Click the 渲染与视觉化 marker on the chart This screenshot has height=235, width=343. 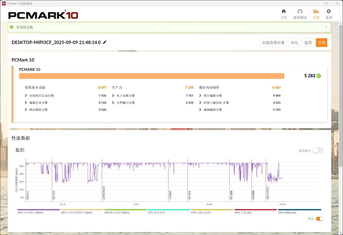[x=268, y=193]
